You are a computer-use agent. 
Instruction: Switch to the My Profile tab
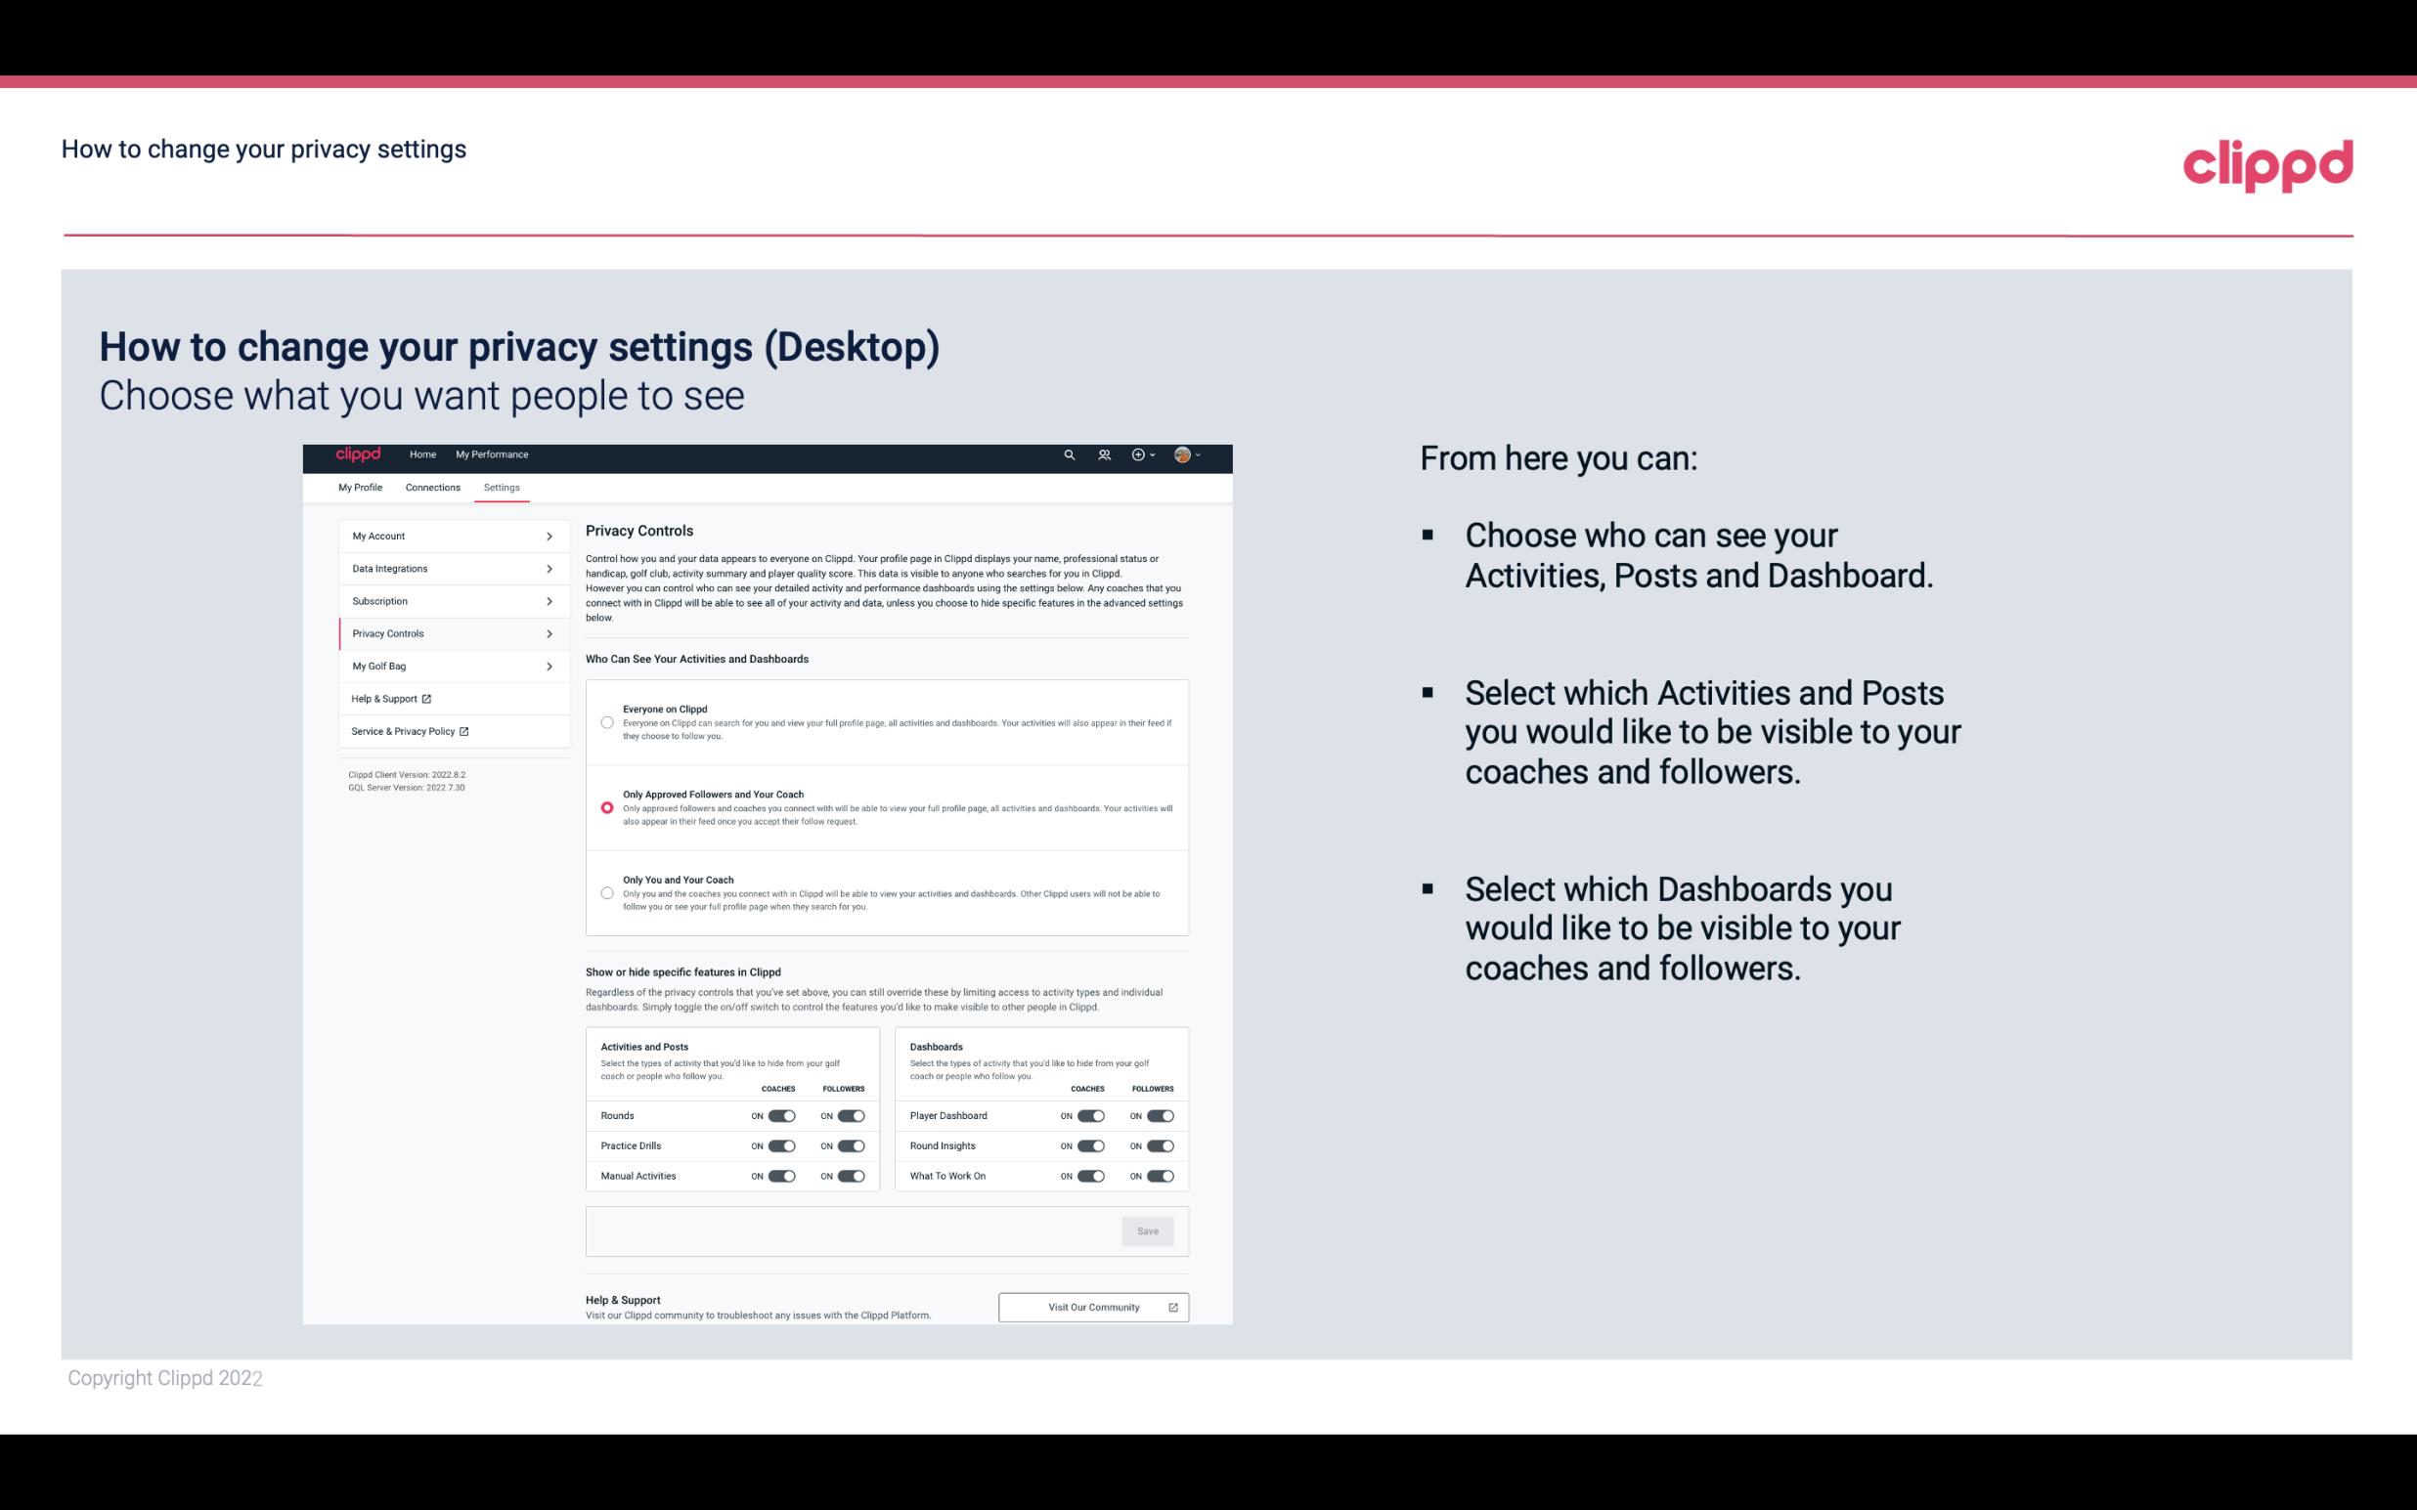click(x=362, y=487)
